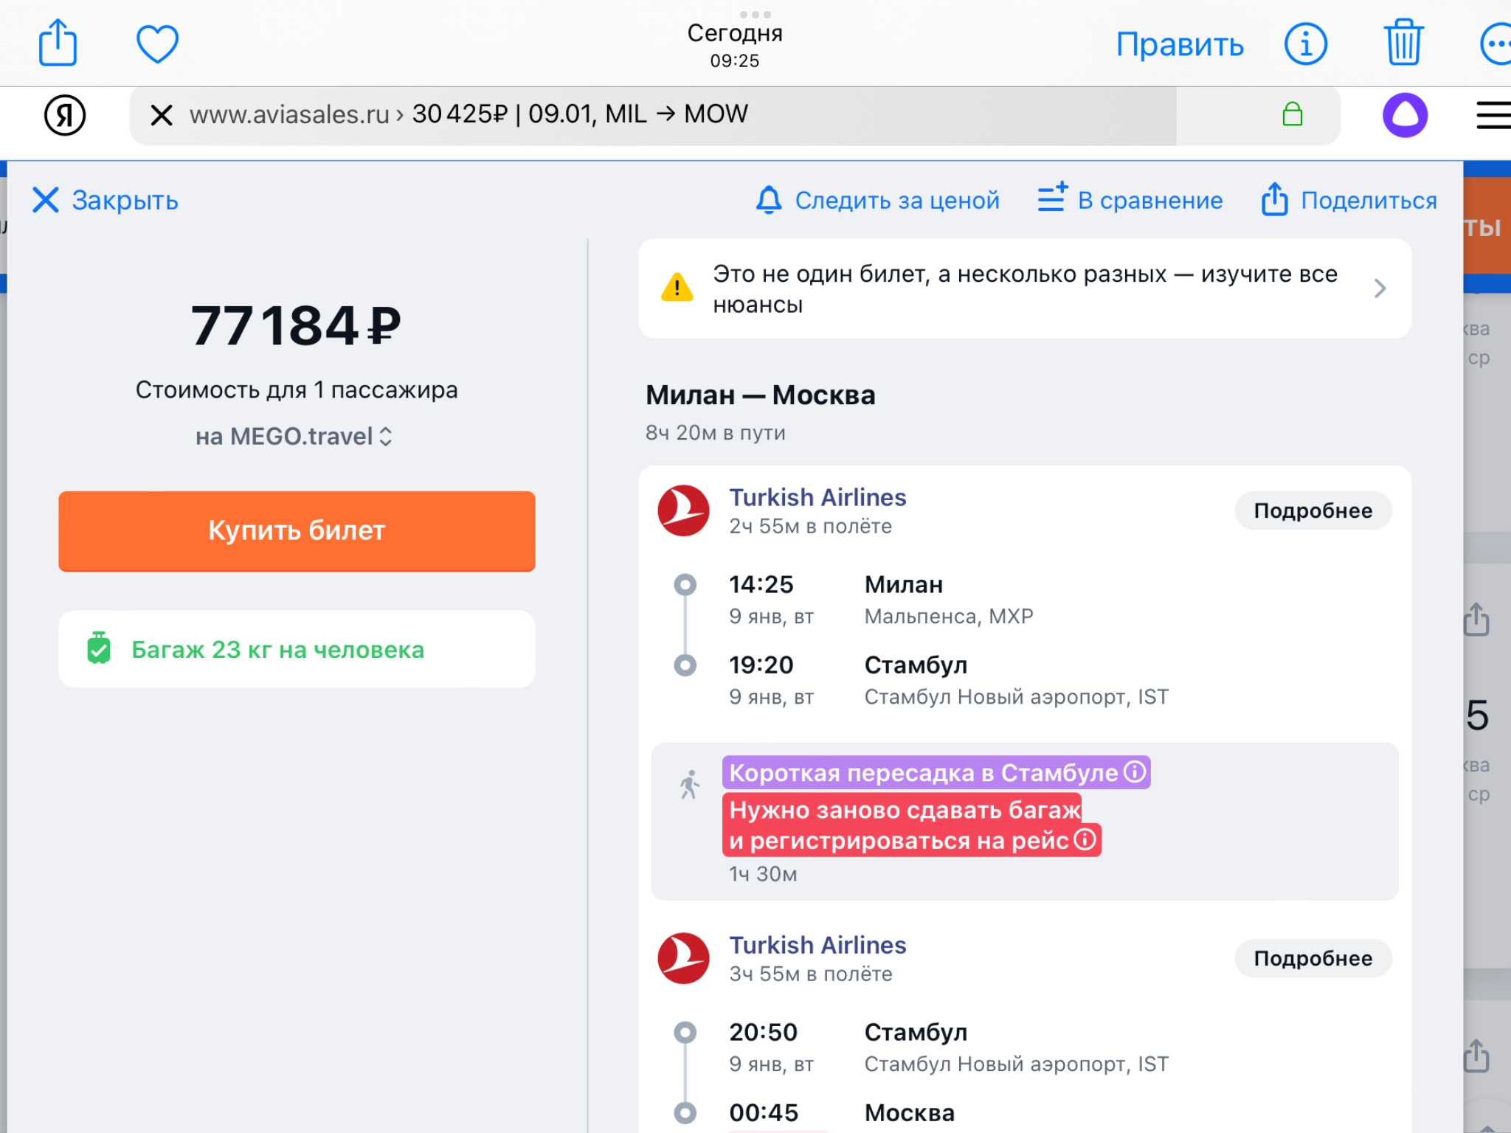Select the price 77 184 ₽
The height and width of the screenshot is (1133, 1511).
tap(296, 325)
